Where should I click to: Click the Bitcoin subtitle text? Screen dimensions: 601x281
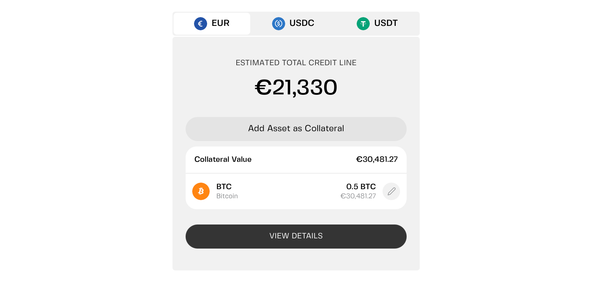[227, 196]
